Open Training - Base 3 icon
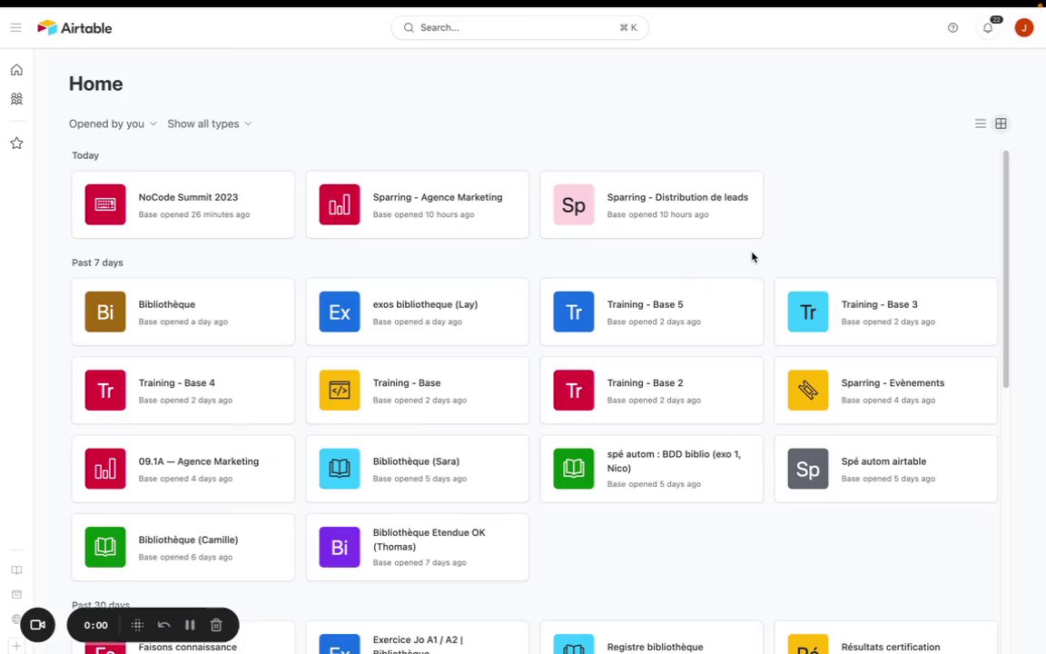Screen dimensions: 1046x654 click(808, 312)
